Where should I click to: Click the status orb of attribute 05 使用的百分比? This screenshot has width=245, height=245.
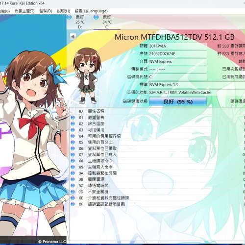click(x=73, y=142)
